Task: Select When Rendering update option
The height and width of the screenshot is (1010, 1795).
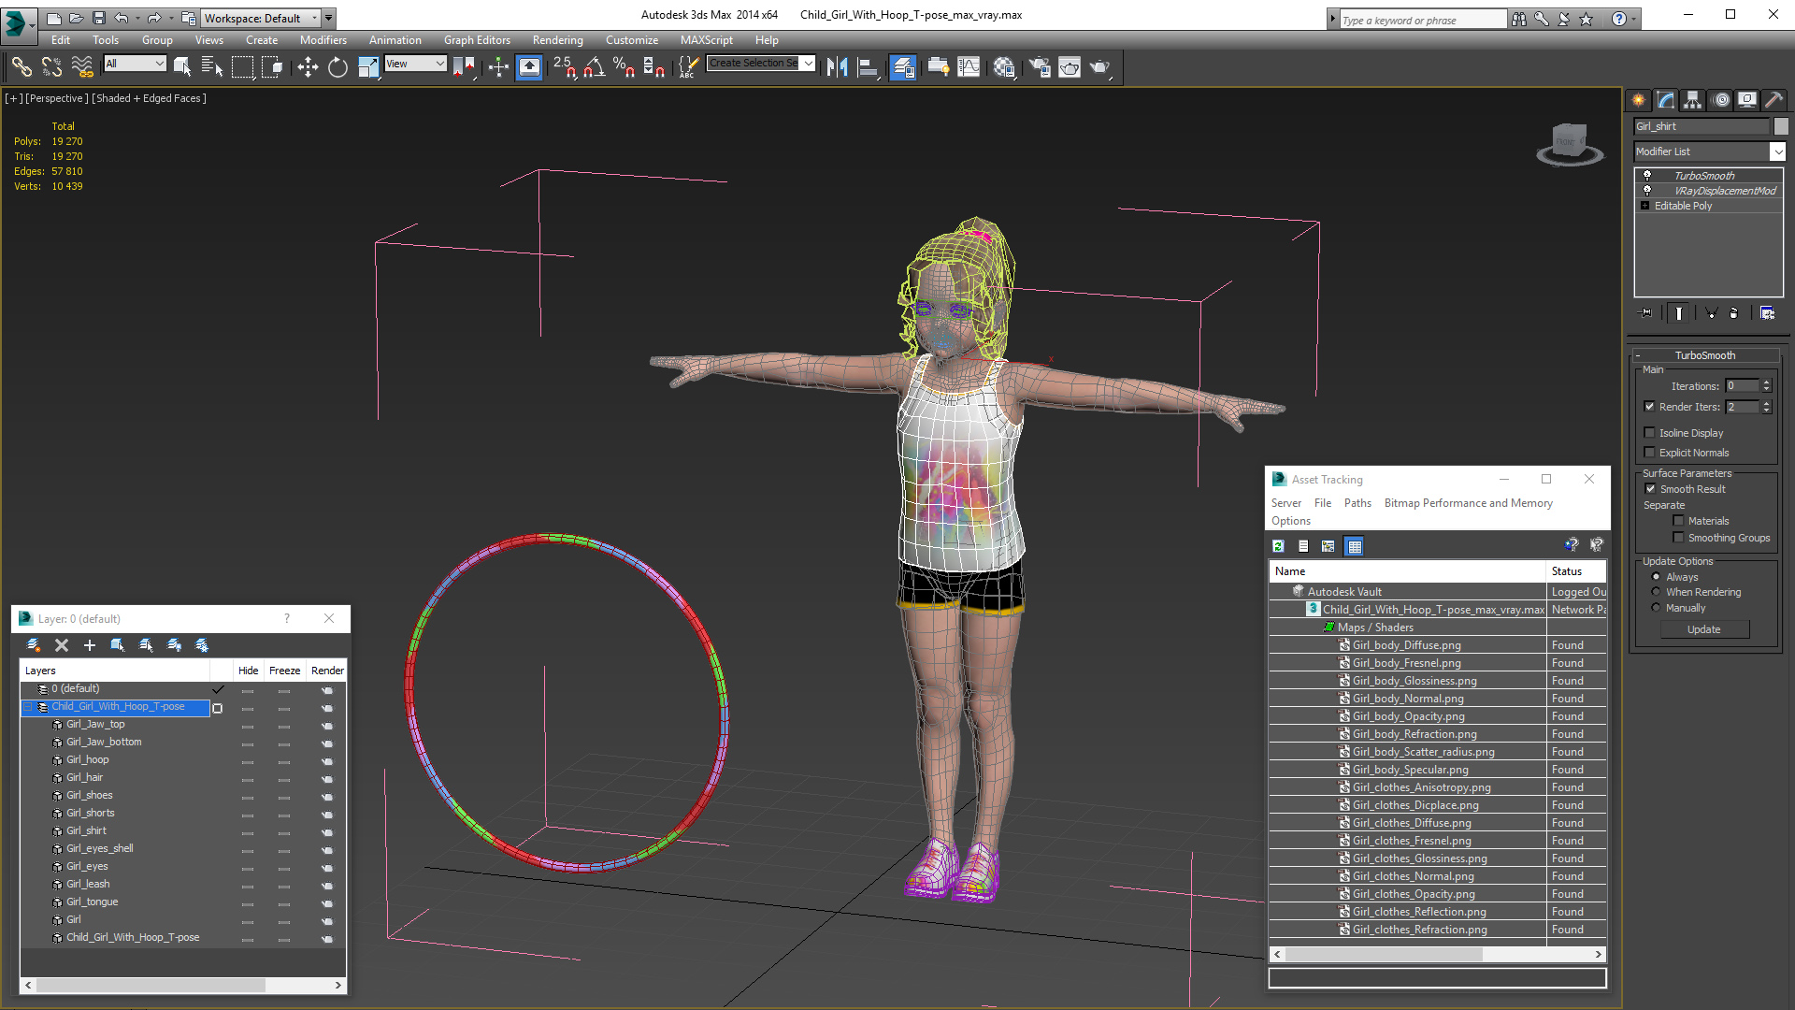Action: [1656, 592]
